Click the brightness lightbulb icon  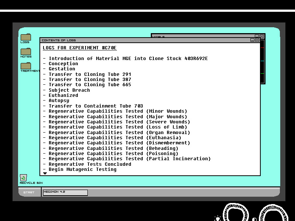click(218, 218)
